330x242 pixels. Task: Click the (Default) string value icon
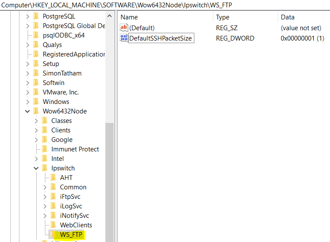pyautogui.click(x=124, y=28)
